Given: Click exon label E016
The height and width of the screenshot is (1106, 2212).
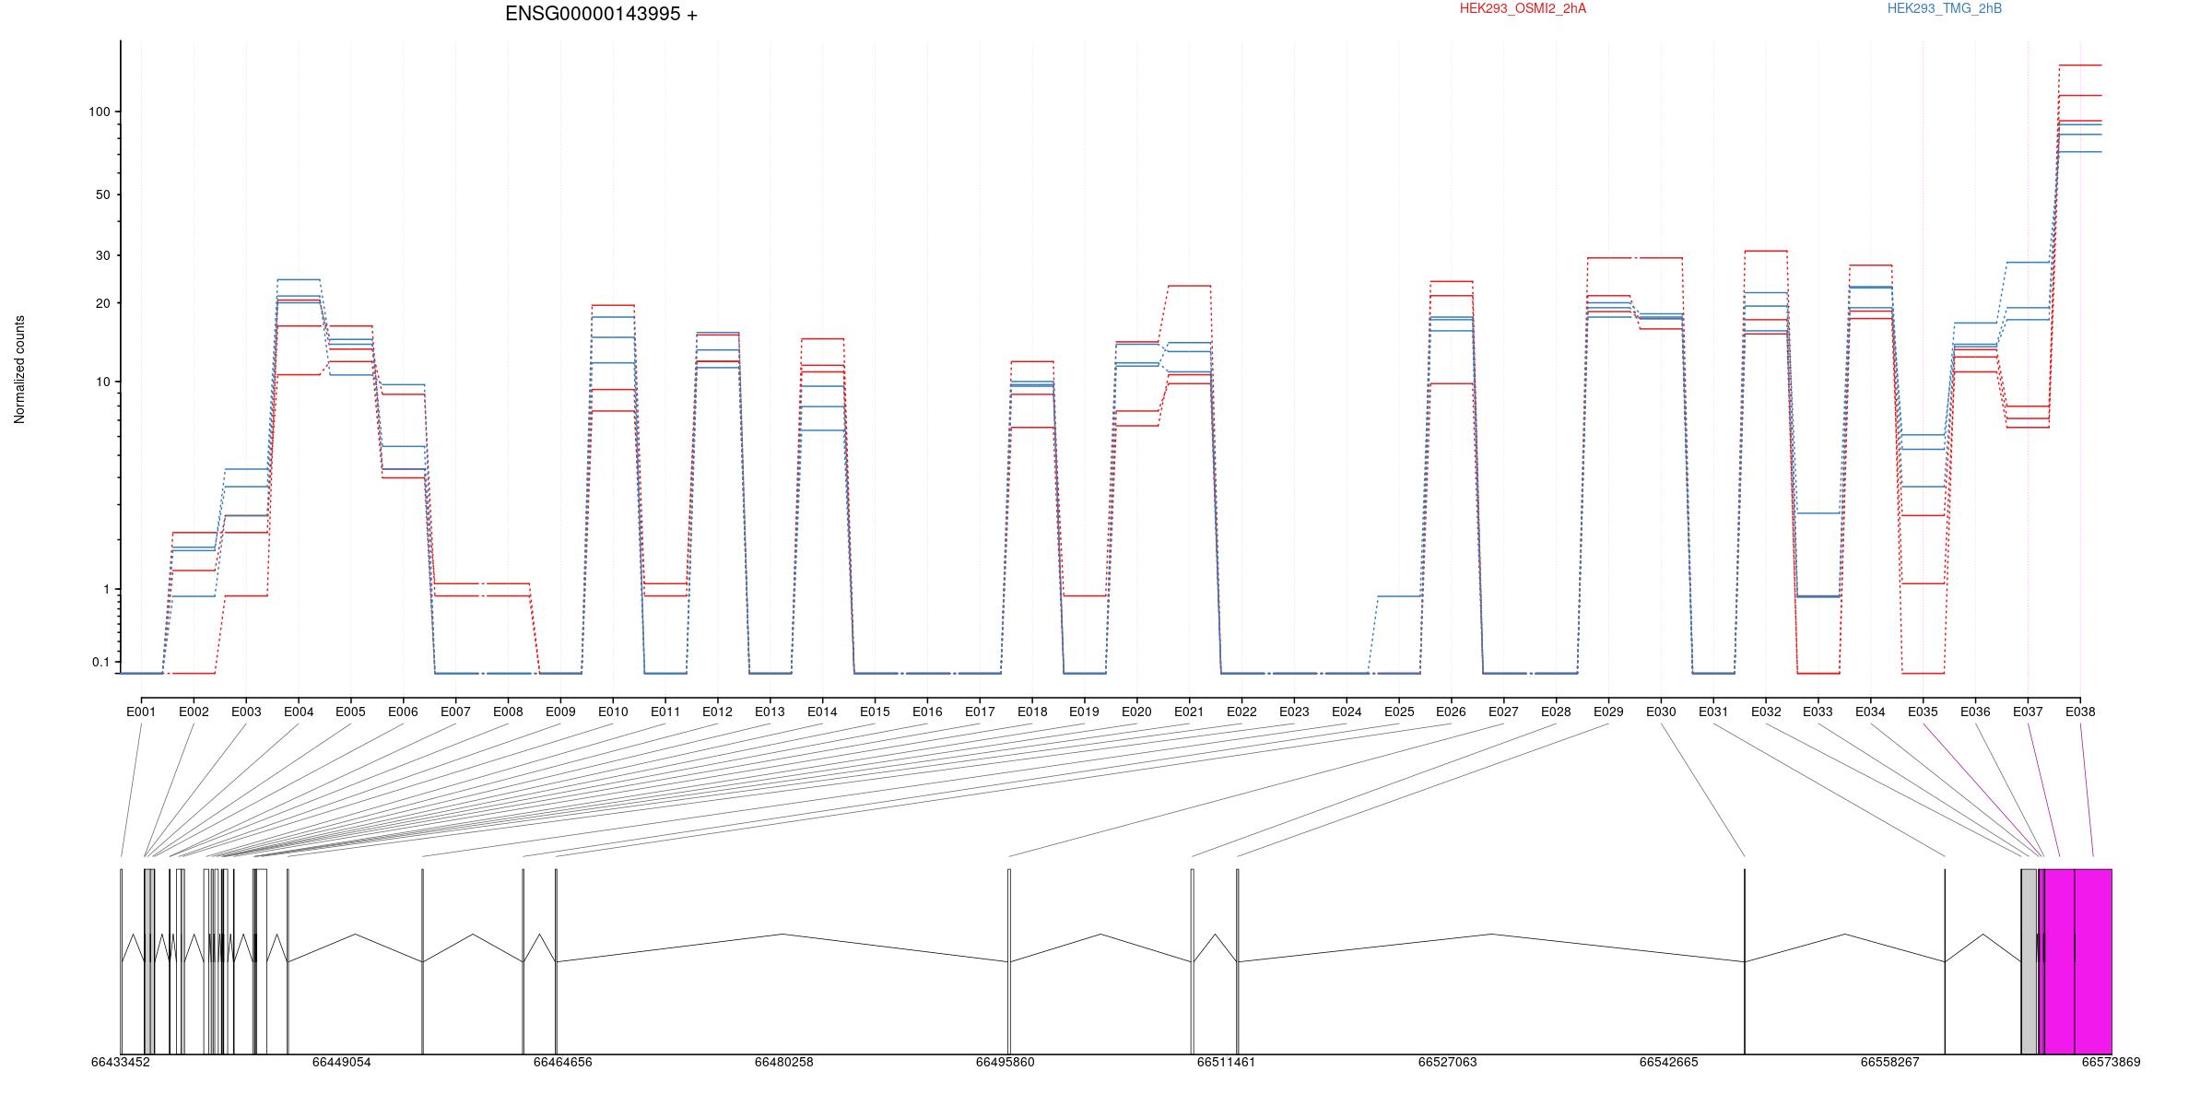Looking at the screenshot, I should click(x=927, y=712).
